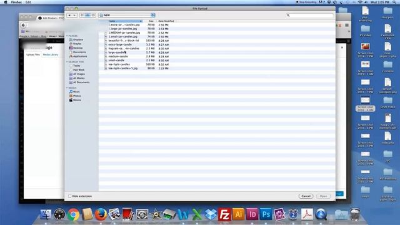Open Music in the Media section
This screenshot has height=225, width=400.
click(x=74, y=92)
